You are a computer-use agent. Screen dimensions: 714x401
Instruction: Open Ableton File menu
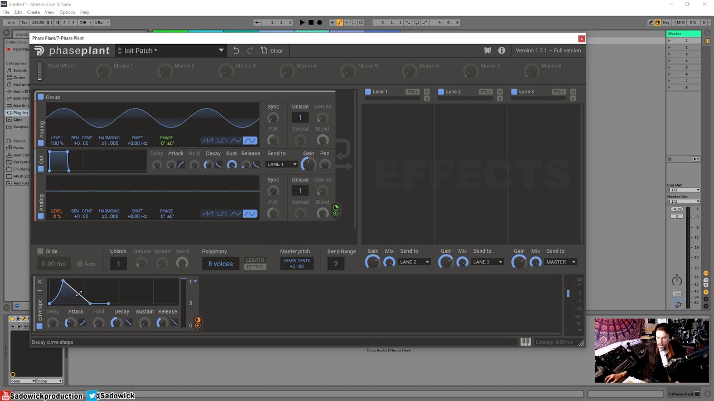[x=6, y=12]
